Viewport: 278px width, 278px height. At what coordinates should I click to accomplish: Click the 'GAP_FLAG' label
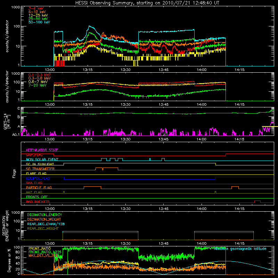point(34,155)
